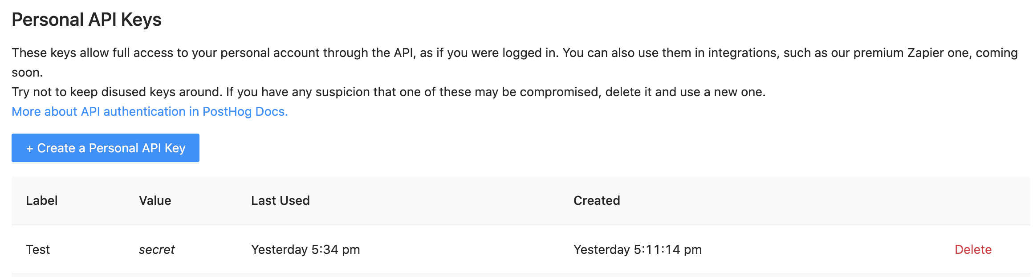1033x277 pixels.
Task: Click the Value column header
Action: 155,200
